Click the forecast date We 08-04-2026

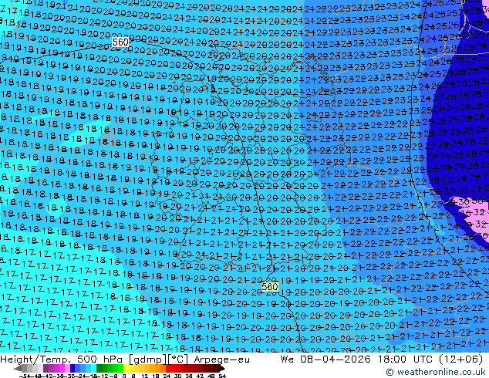tap(325, 359)
